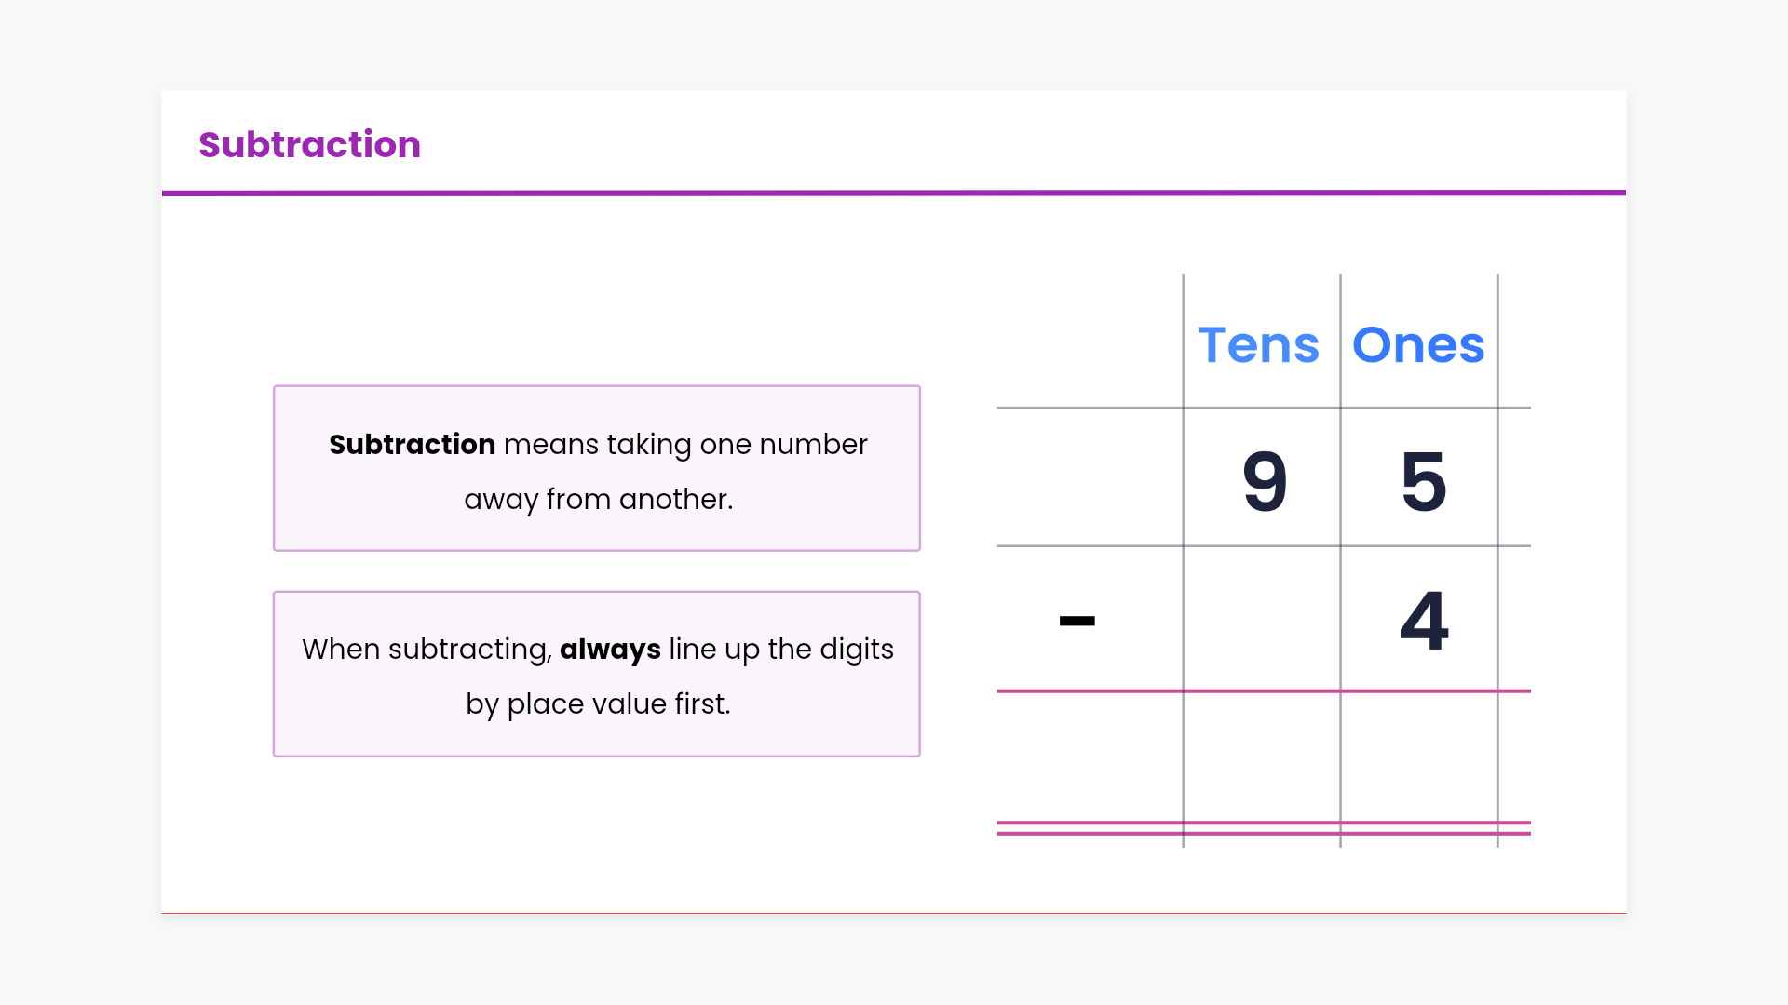Click the double pink line under the answer row

pyautogui.click(x=1263, y=828)
